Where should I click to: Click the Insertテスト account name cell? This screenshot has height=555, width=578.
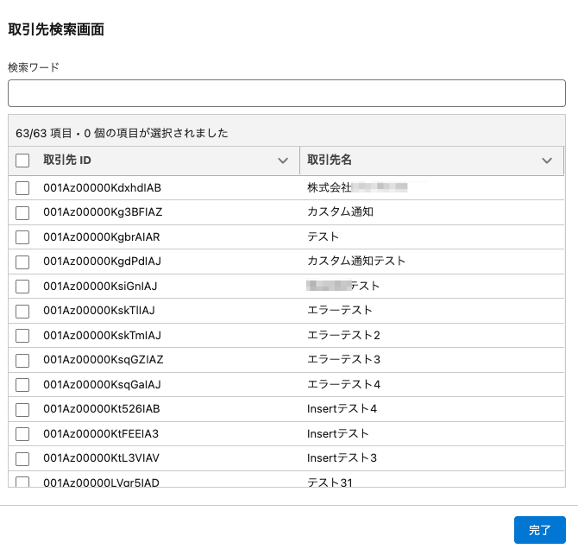[338, 434]
